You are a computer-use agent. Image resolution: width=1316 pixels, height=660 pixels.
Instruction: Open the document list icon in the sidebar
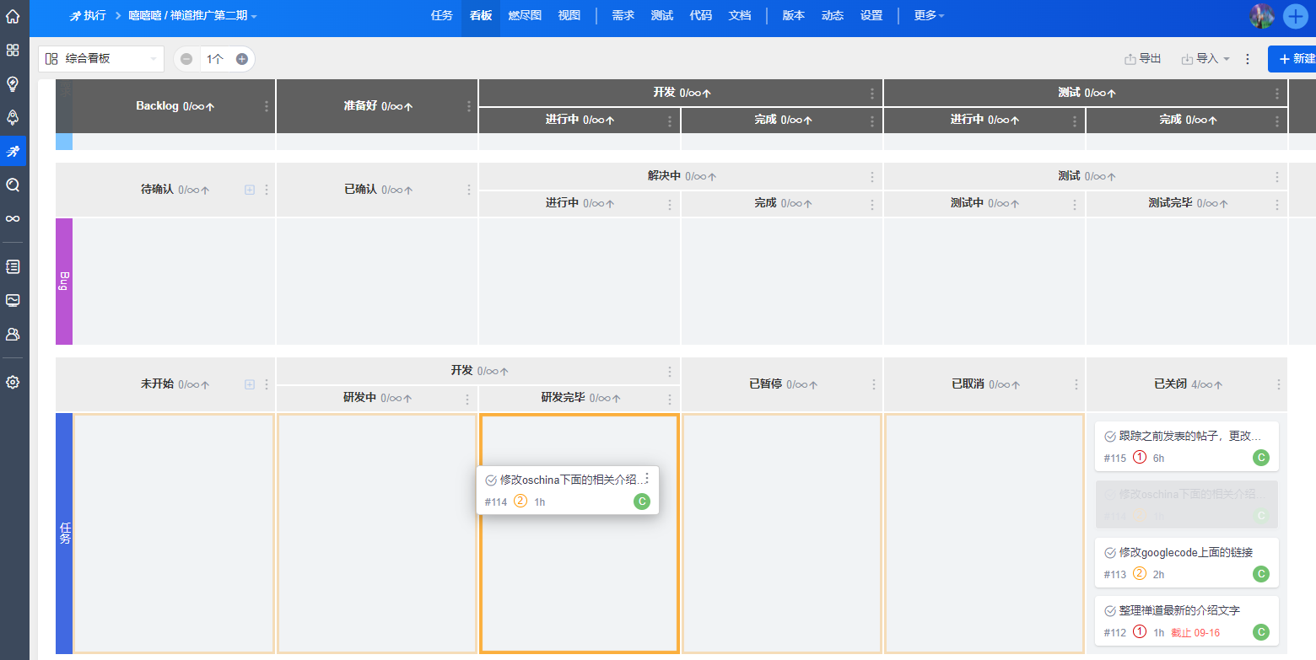pyautogui.click(x=13, y=266)
